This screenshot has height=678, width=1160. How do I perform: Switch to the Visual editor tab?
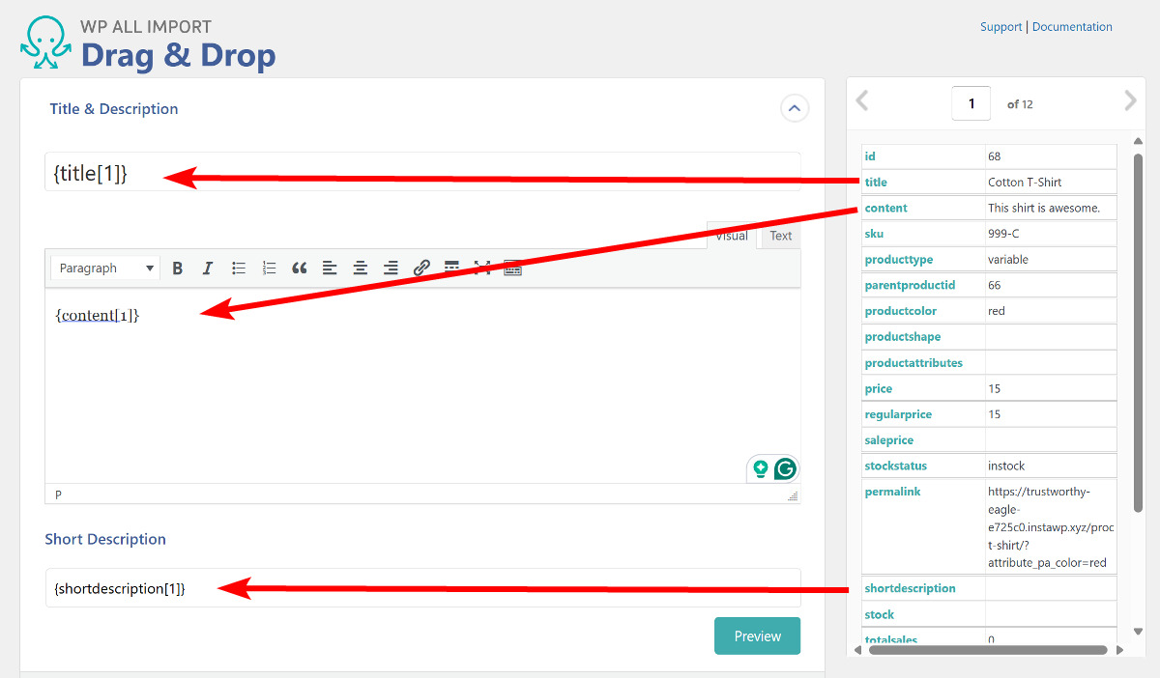pyautogui.click(x=732, y=236)
